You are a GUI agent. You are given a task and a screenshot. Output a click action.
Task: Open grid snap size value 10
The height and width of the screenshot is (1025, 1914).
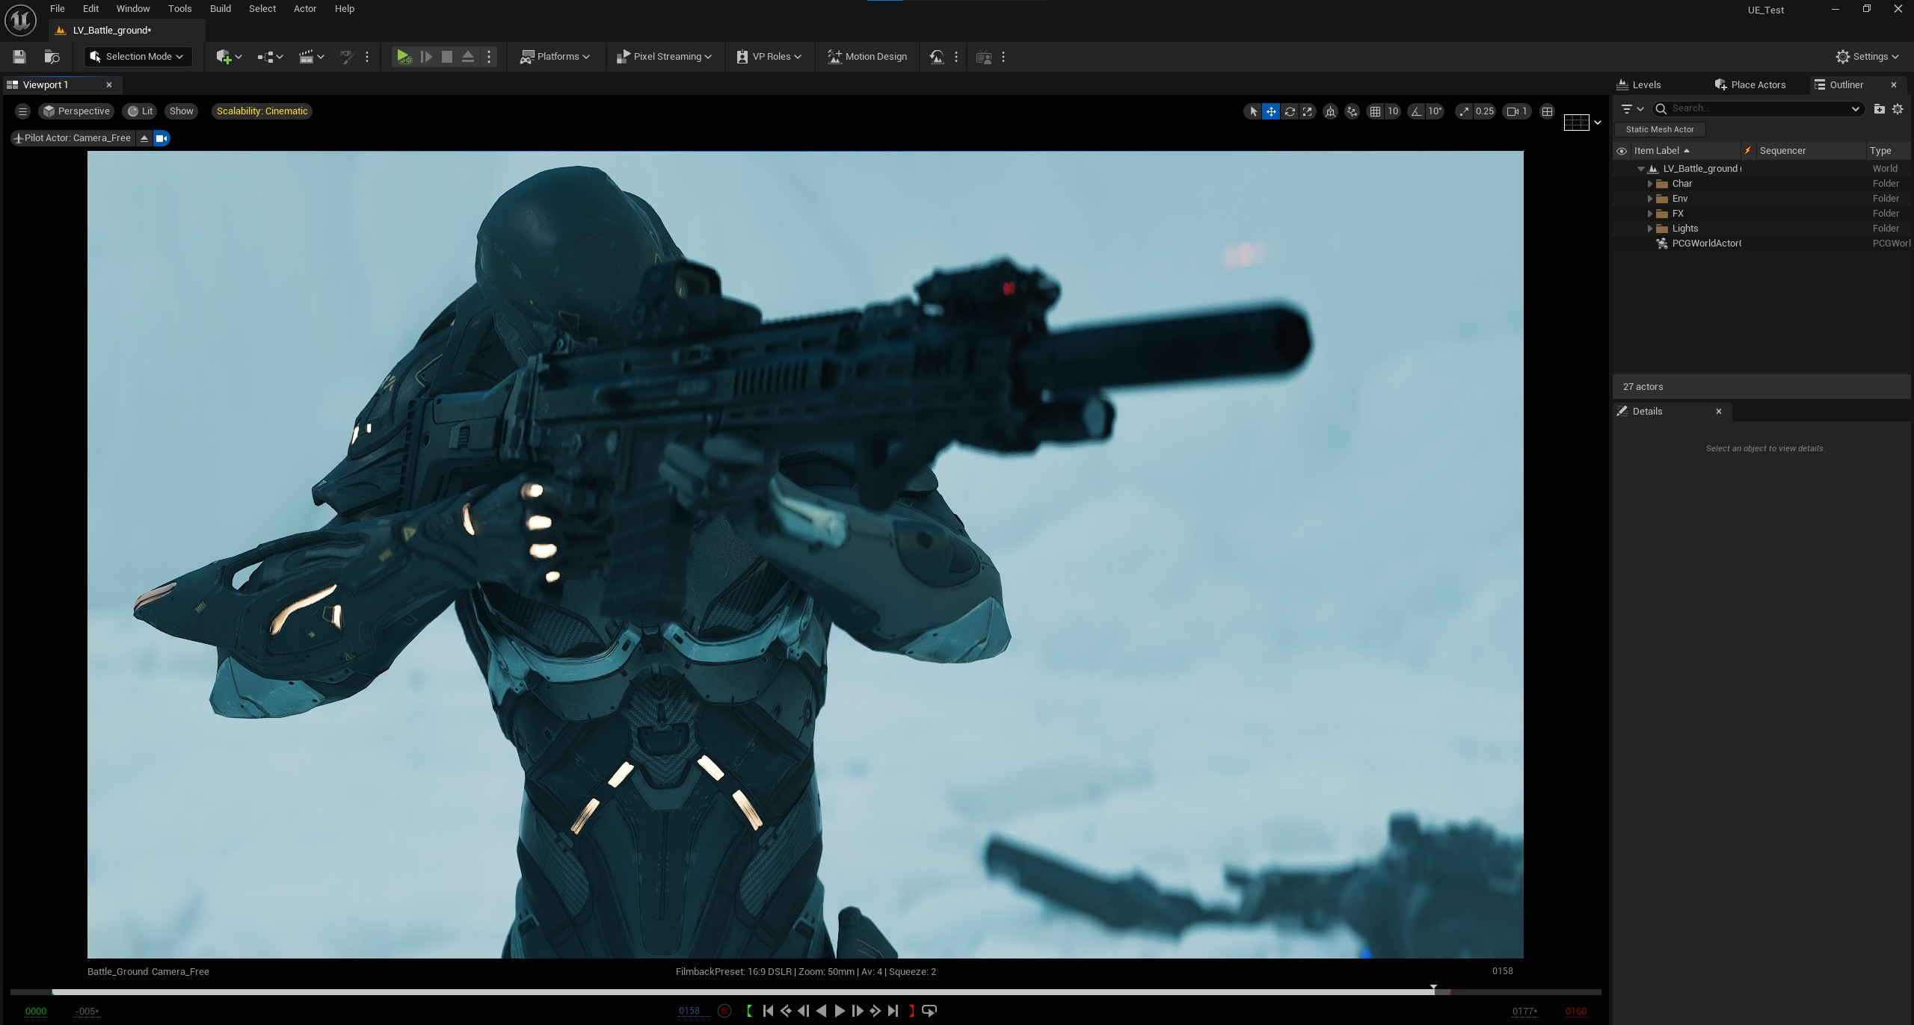coord(1392,111)
